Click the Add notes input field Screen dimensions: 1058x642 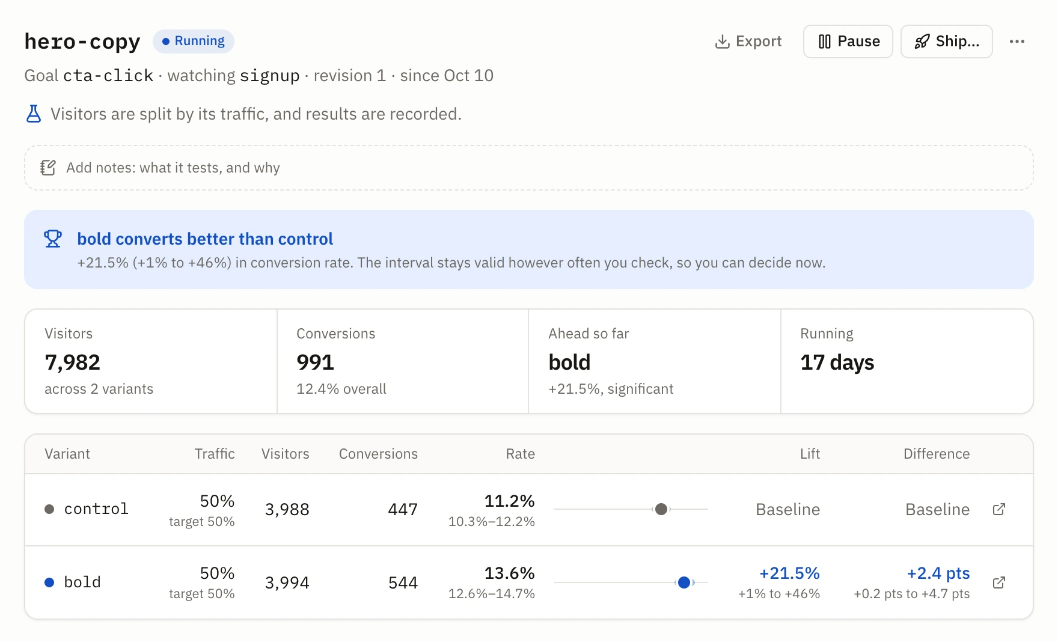point(528,168)
